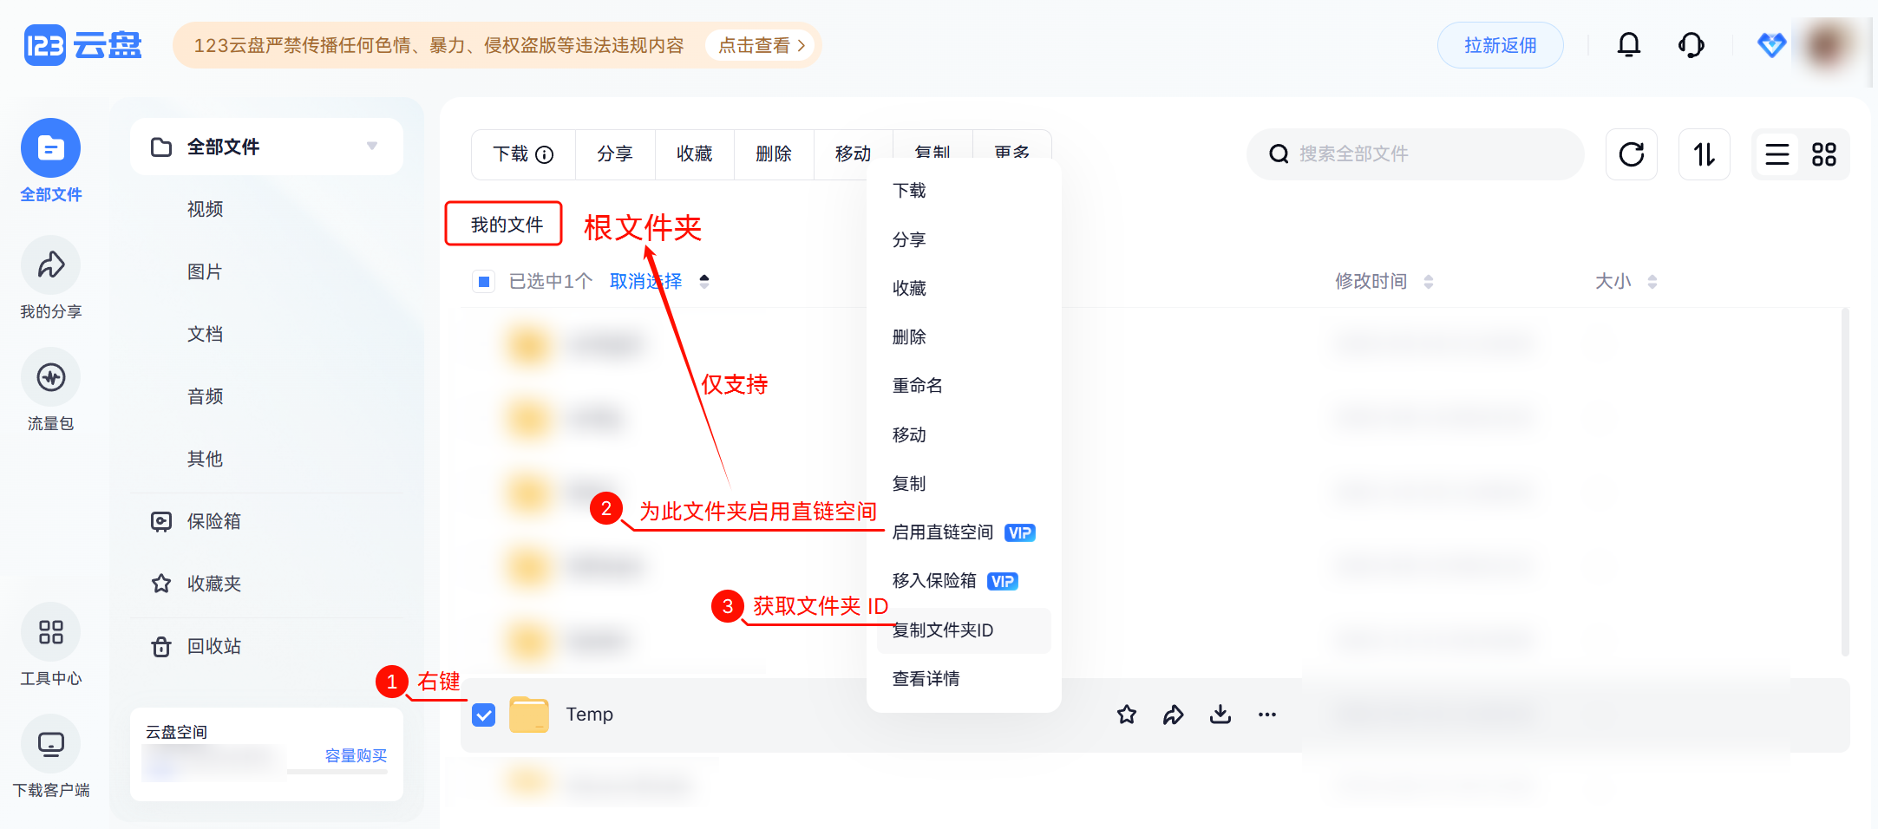
Task: Open more options for Temp row
Action: pyautogui.click(x=1266, y=715)
